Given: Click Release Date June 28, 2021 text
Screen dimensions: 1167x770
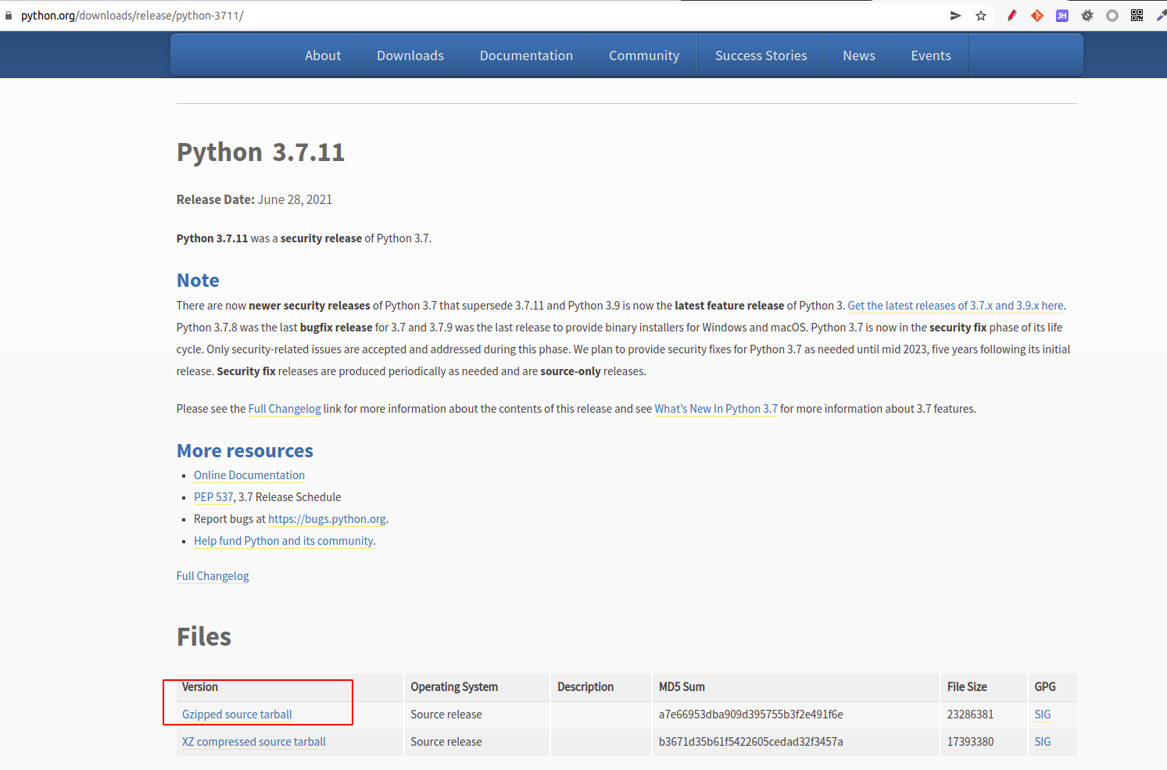Looking at the screenshot, I should [x=254, y=200].
